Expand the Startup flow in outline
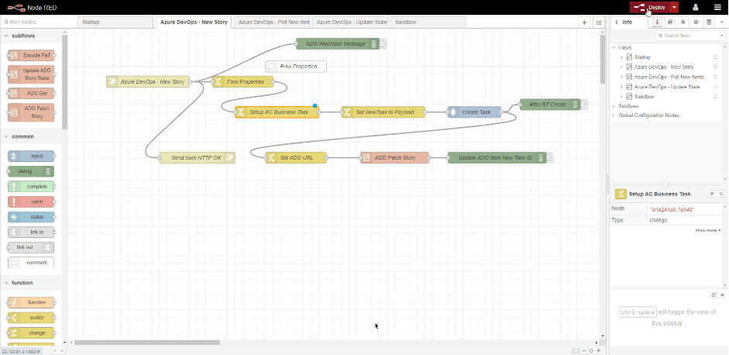729x355 pixels. [x=621, y=57]
